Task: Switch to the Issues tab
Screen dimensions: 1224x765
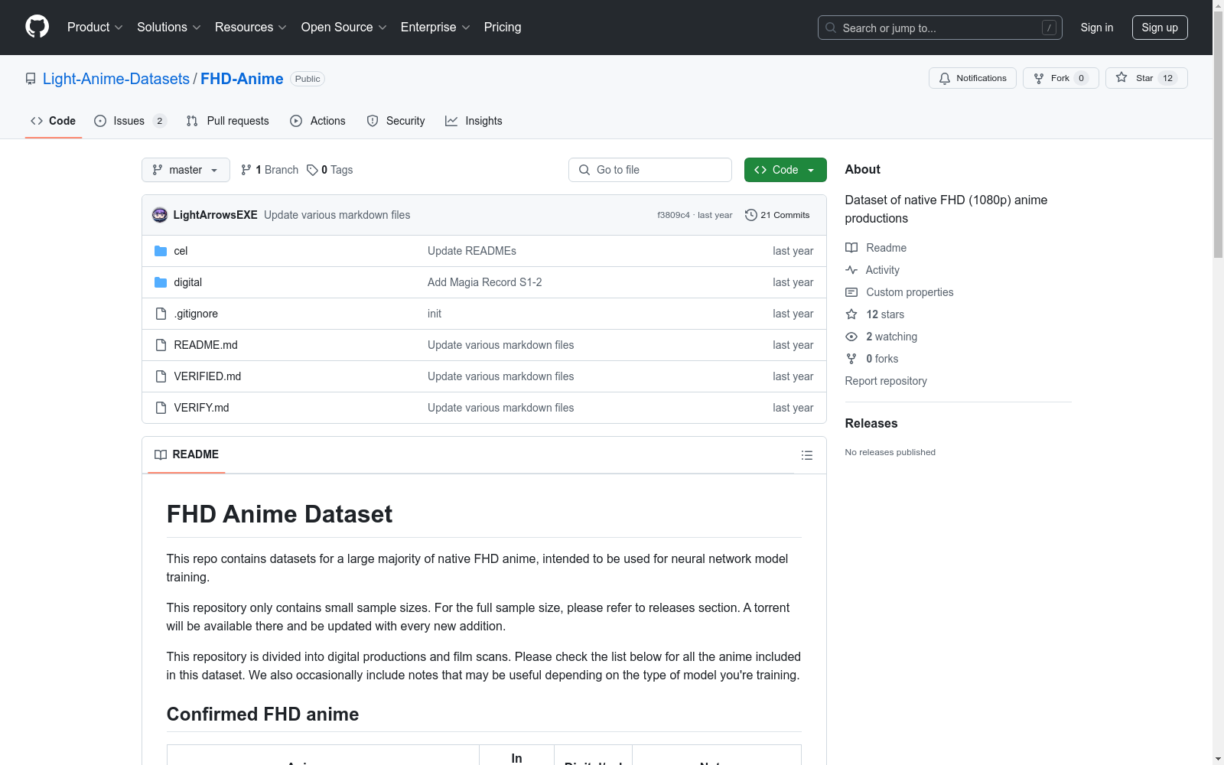Action: 130,121
